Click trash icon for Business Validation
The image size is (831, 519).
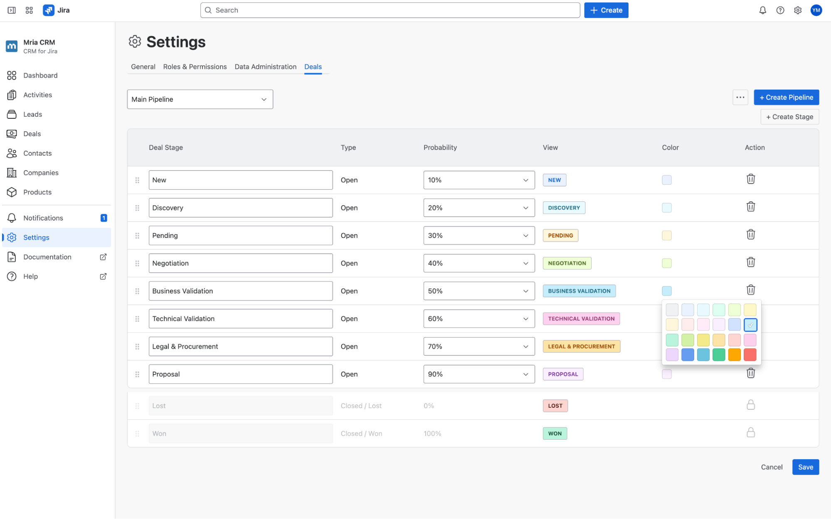point(750,290)
